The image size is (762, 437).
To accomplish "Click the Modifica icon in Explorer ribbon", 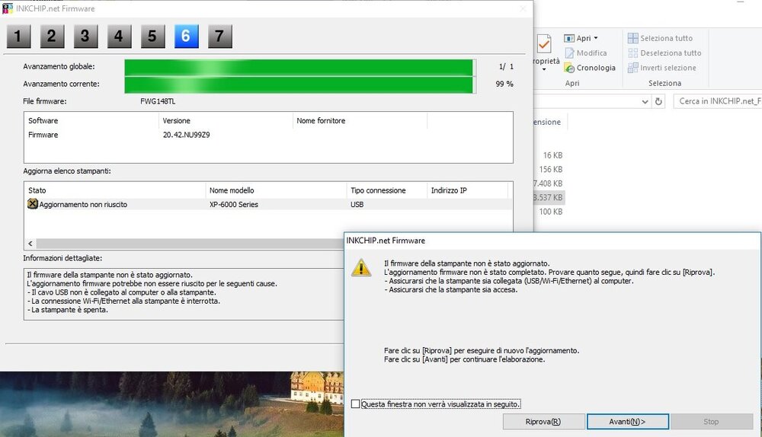I will [x=569, y=53].
